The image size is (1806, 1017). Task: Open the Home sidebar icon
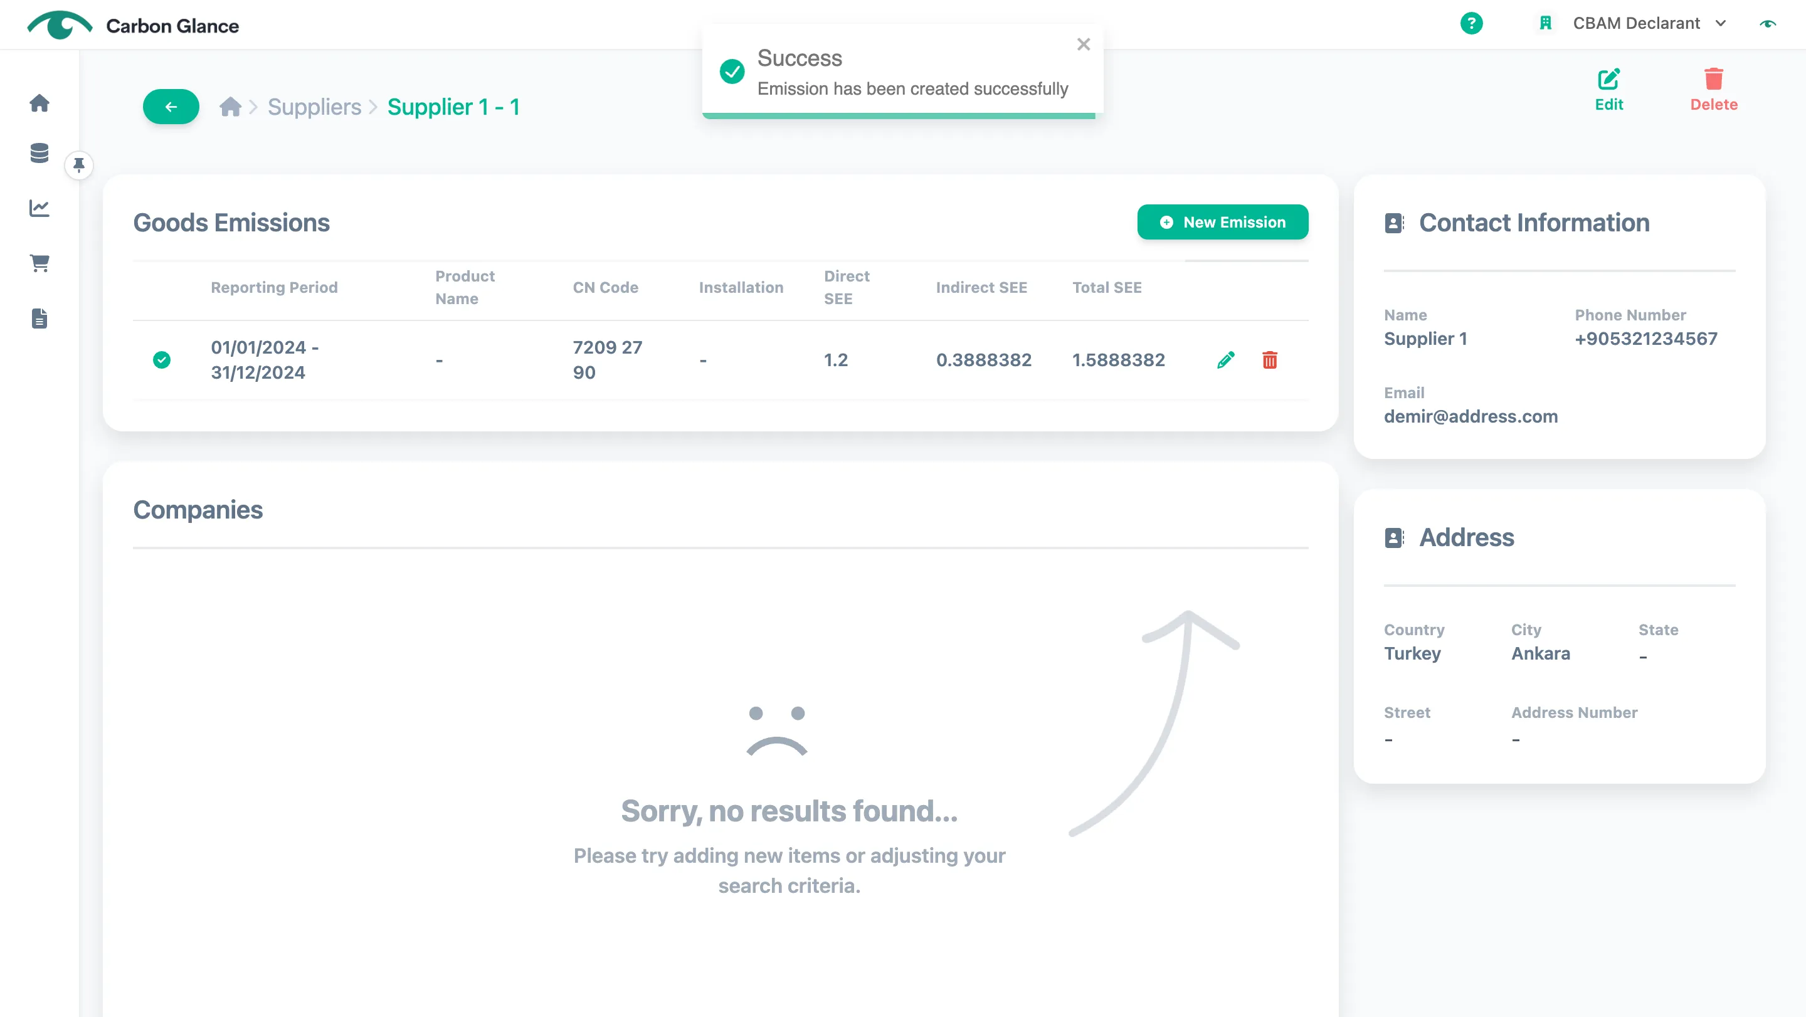[x=40, y=103]
